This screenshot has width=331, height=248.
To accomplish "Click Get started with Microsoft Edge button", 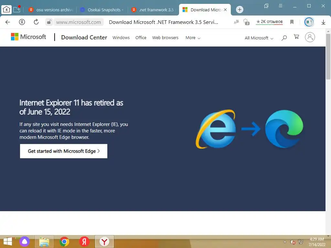I will click(64, 151).
